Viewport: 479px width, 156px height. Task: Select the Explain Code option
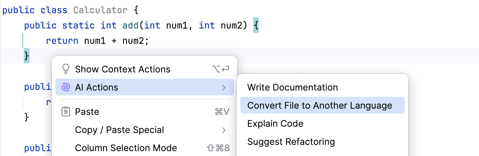click(x=275, y=124)
